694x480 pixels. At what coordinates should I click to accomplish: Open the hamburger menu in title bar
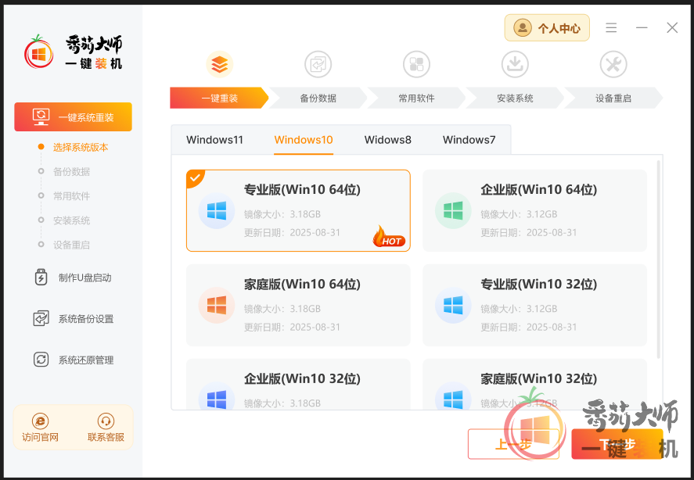click(611, 28)
